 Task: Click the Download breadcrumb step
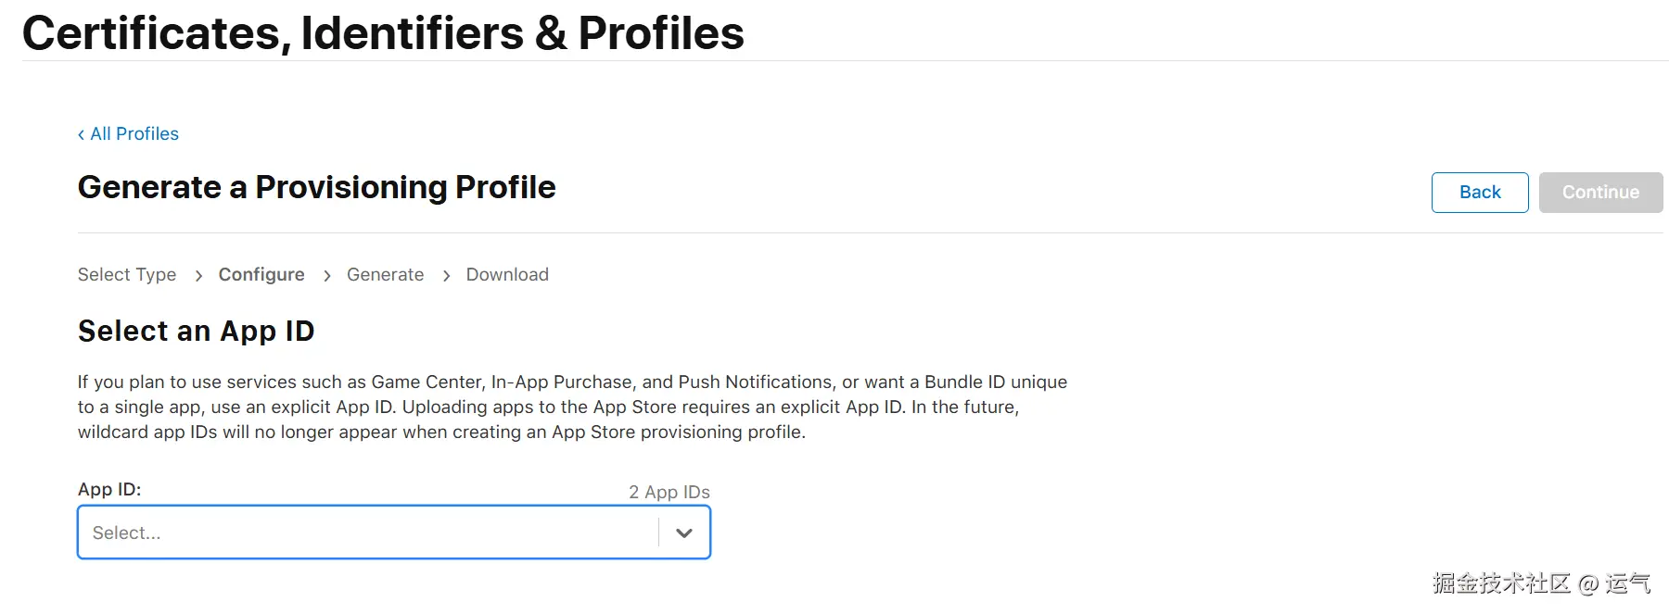coord(507,275)
